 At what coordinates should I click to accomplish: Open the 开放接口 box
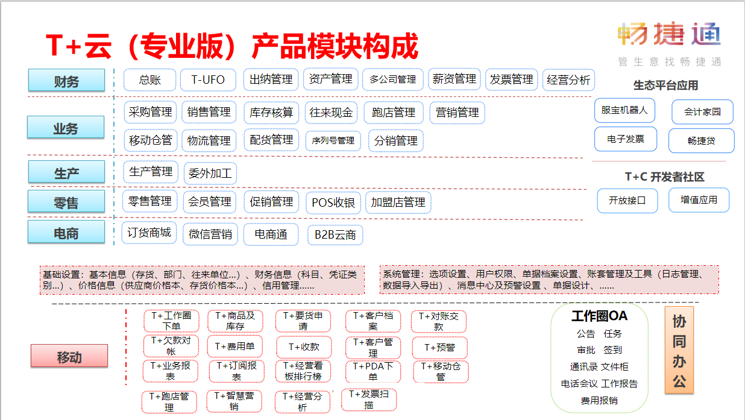coord(627,201)
